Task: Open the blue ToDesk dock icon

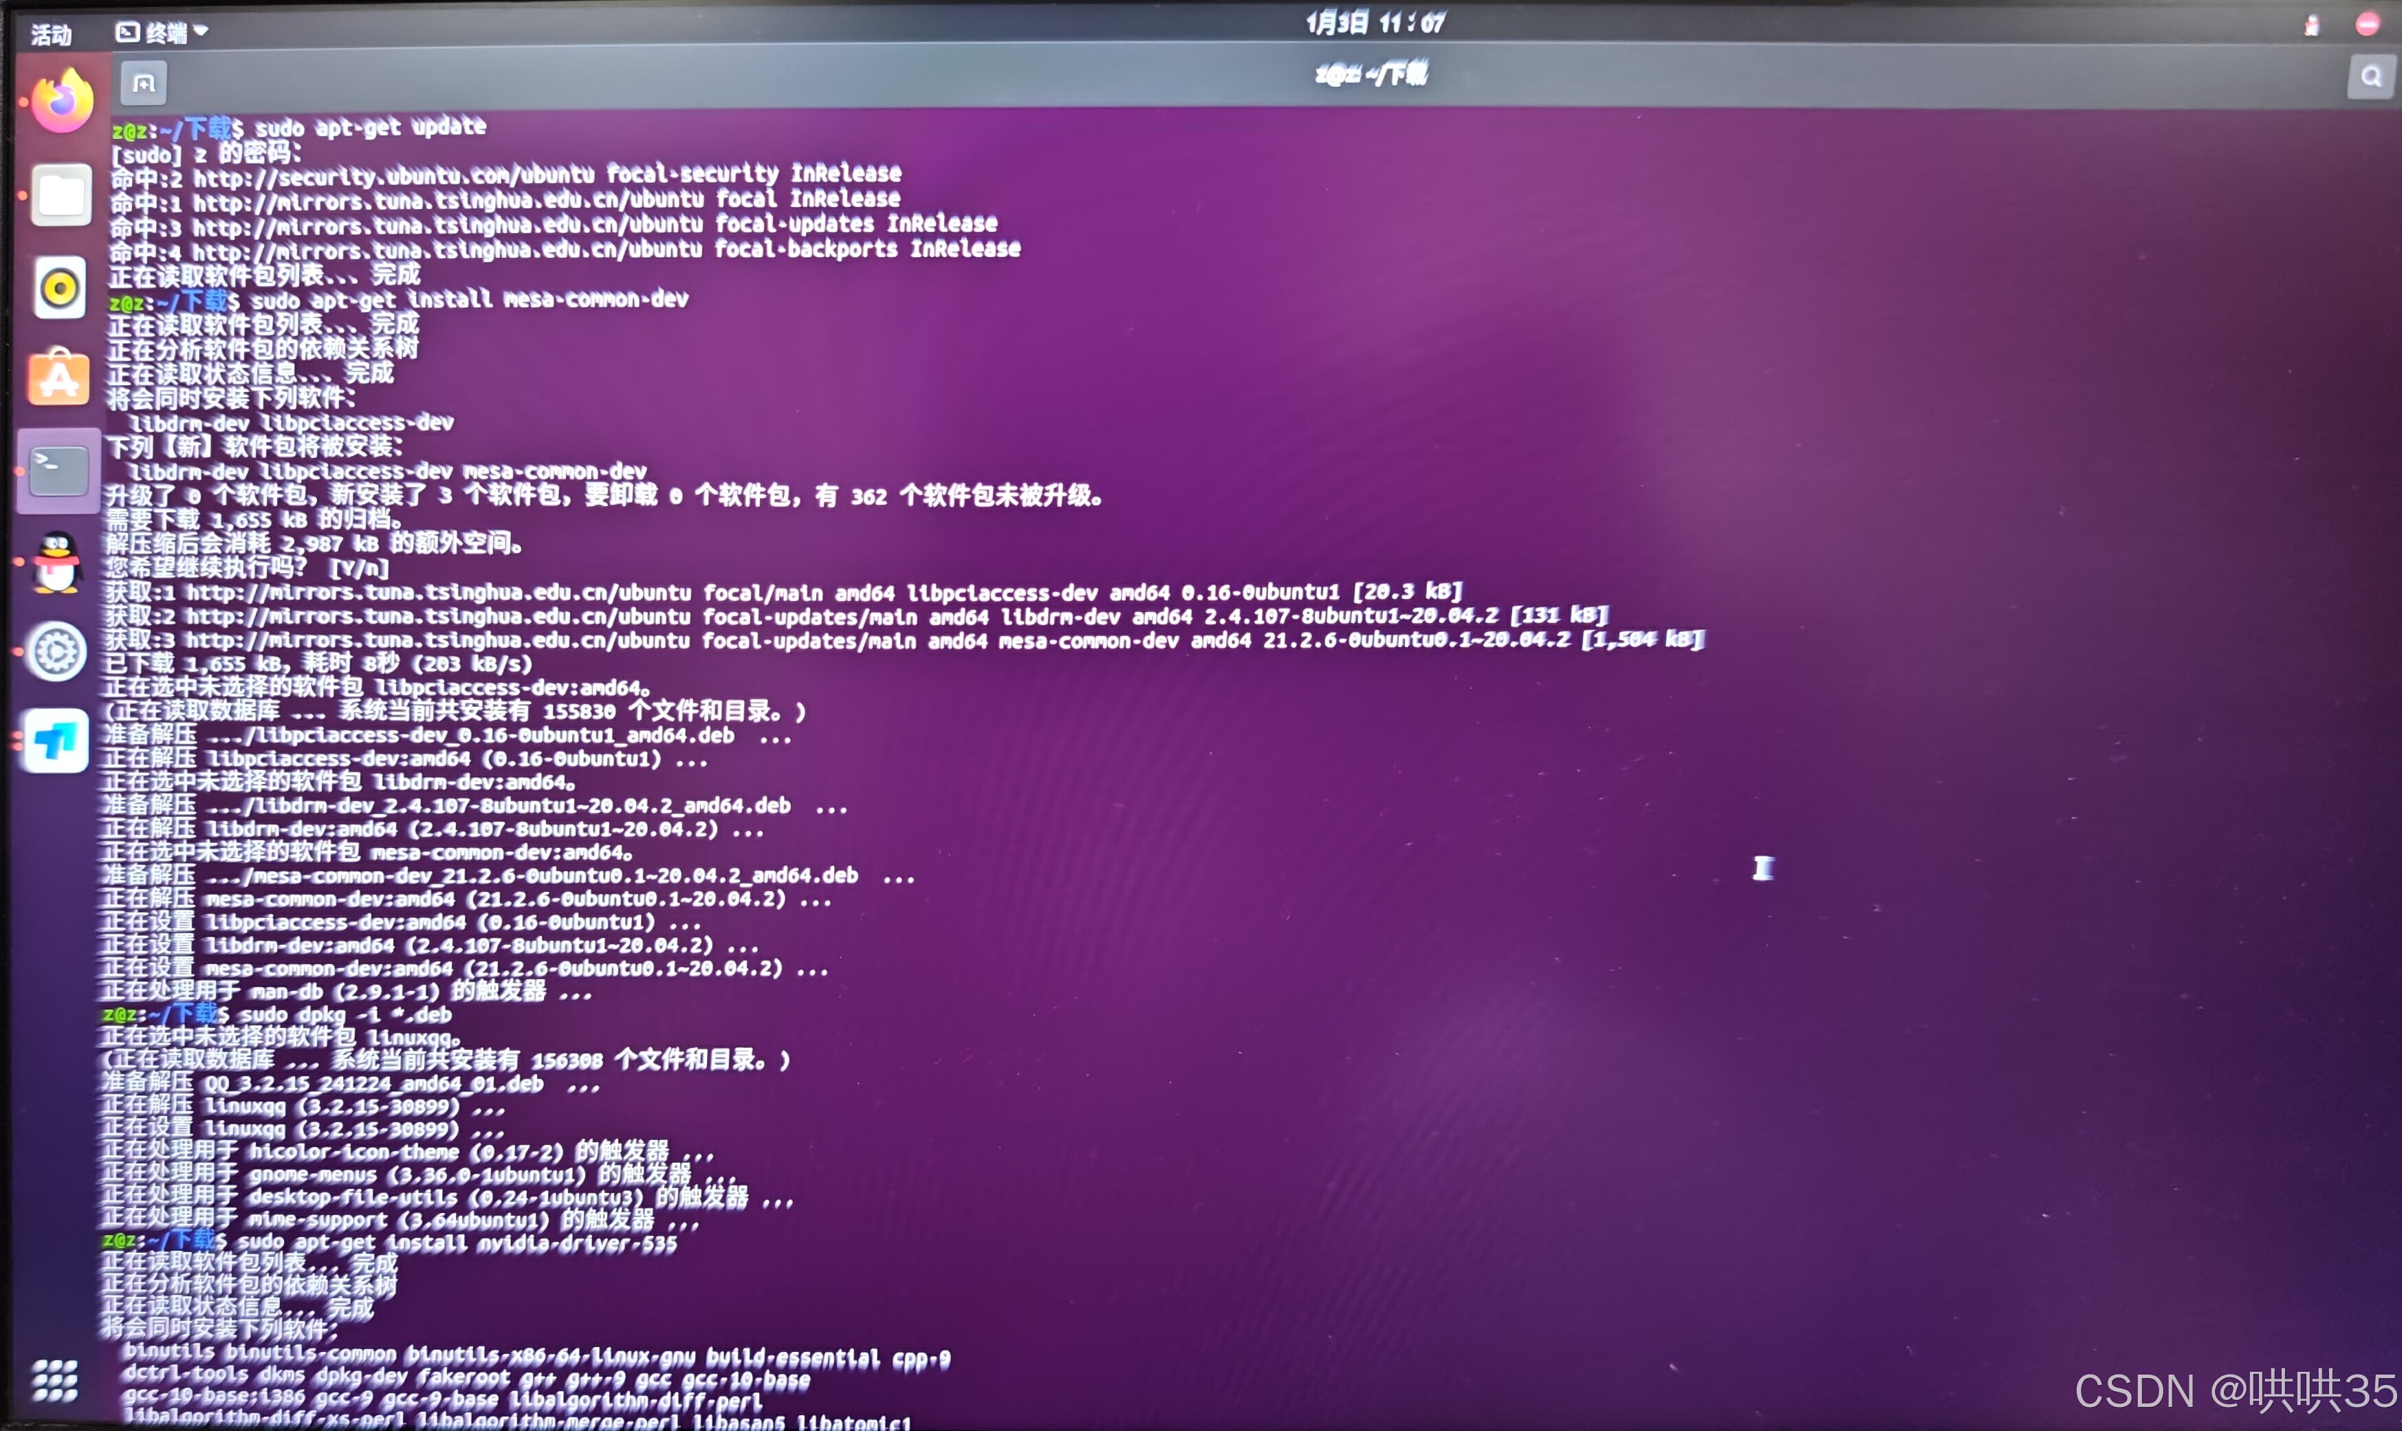Action: tap(55, 741)
